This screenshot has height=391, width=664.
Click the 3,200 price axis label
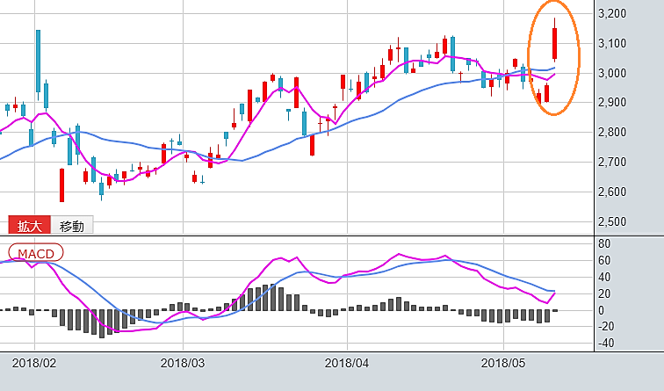(x=612, y=13)
